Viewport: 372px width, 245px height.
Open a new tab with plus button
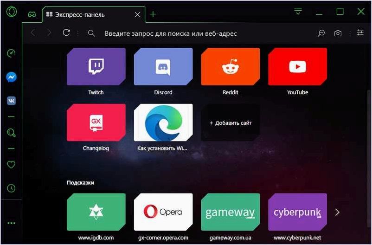pos(153,14)
